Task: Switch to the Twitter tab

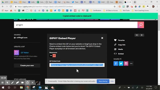Action: pos(75,2)
